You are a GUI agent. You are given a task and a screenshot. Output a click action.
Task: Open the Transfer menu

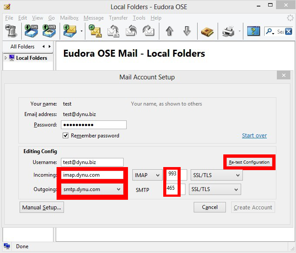118,18
